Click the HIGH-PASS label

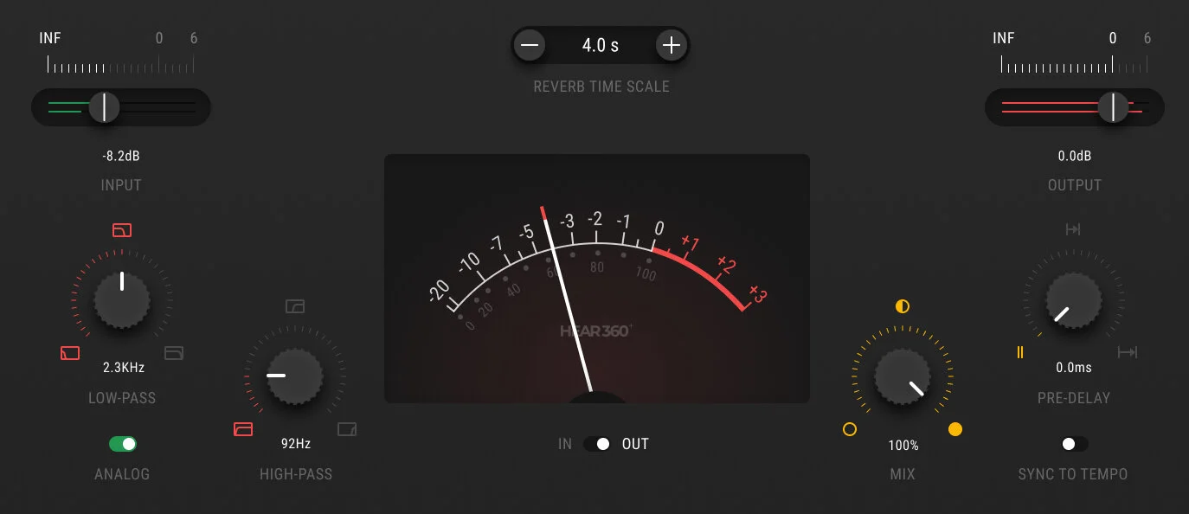(296, 474)
